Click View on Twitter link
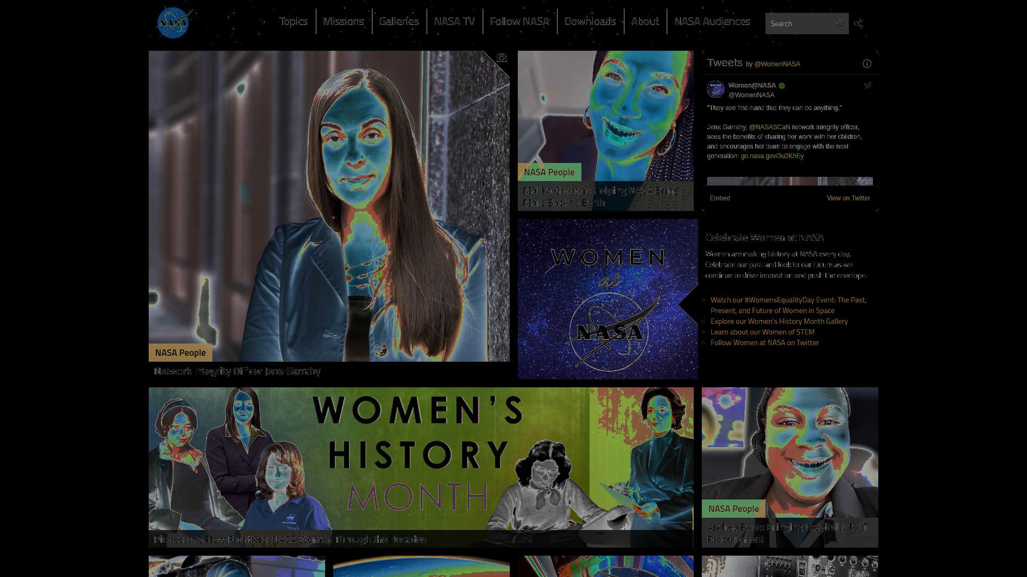 tap(848, 198)
